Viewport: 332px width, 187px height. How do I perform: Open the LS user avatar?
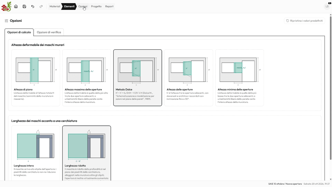tap(327, 6)
